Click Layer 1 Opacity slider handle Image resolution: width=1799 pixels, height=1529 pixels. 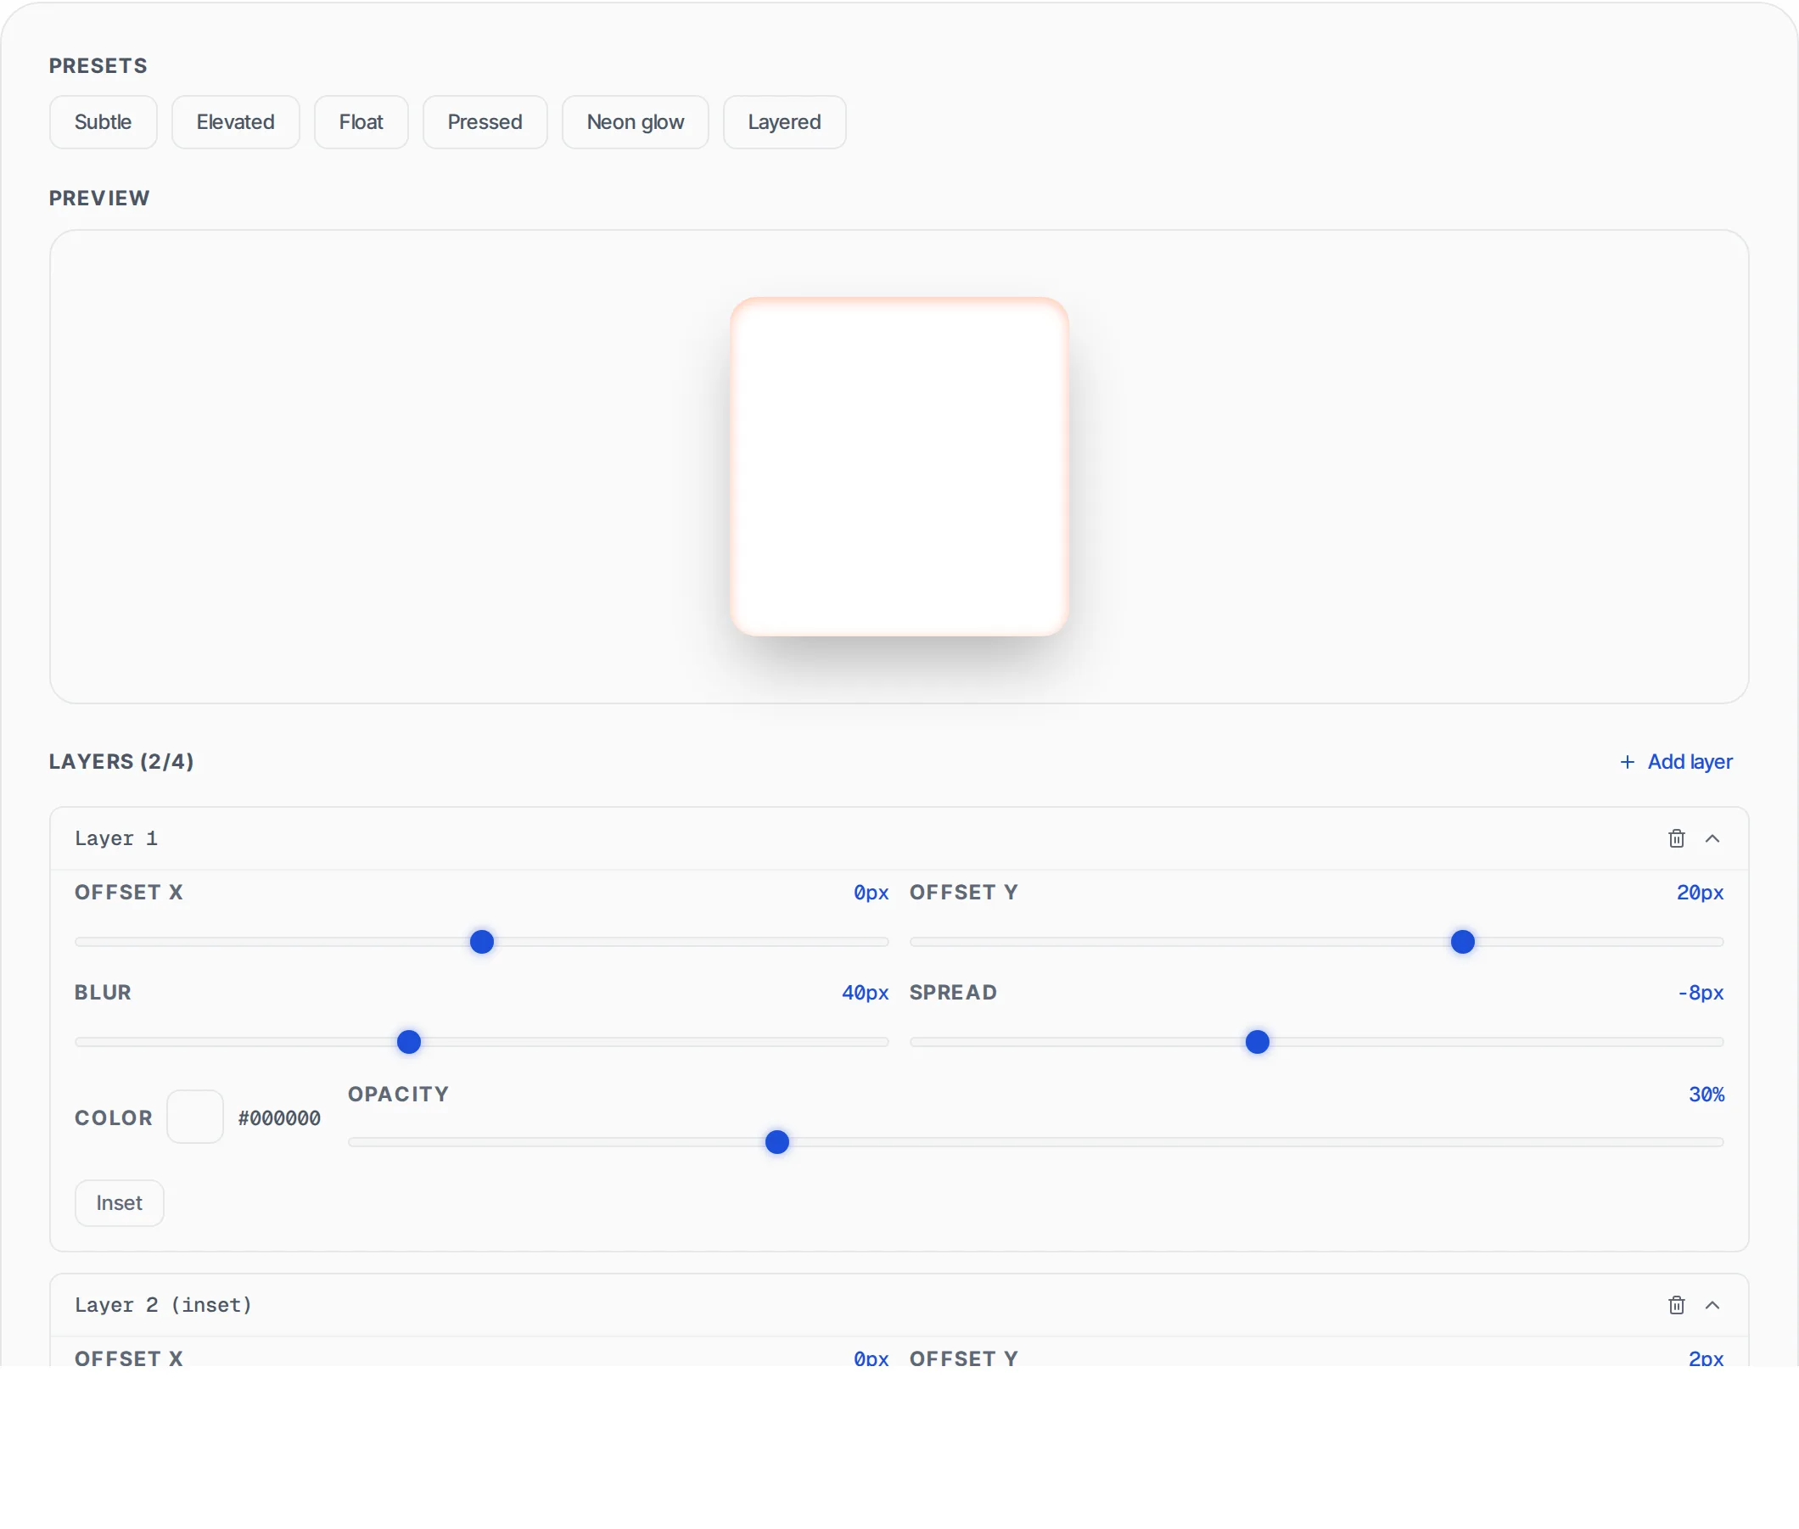pyautogui.click(x=776, y=1141)
